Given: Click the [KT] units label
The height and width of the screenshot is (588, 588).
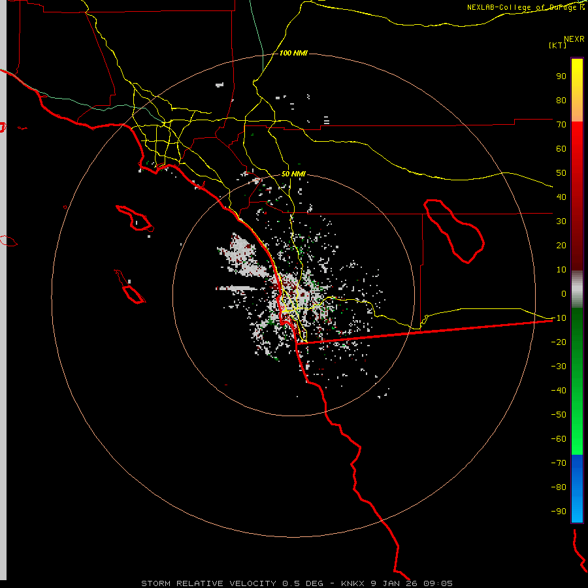Looking at the screenshot, I should tap(558, 45).
